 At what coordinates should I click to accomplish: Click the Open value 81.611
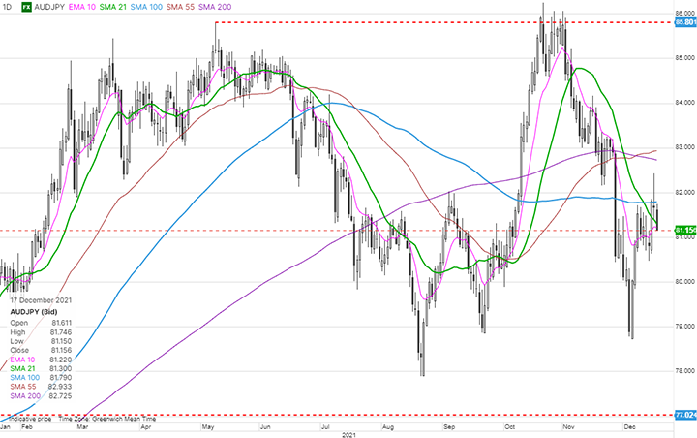61,323
